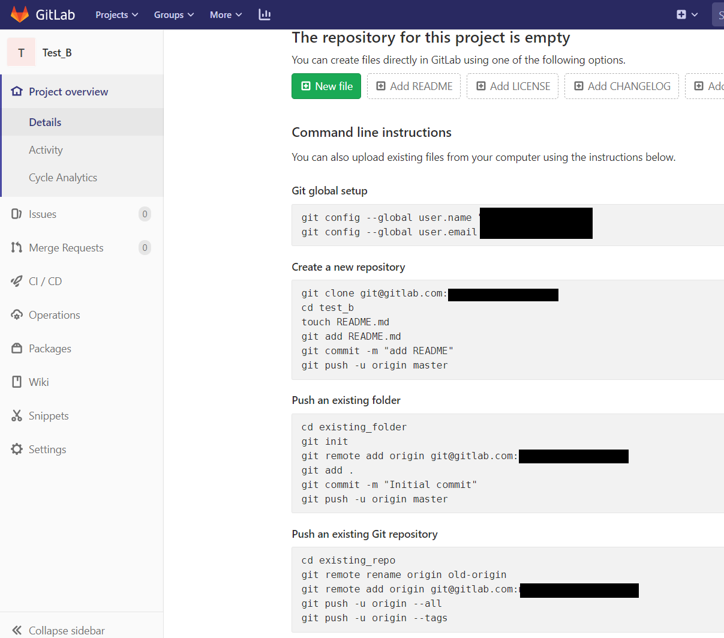Expand the More dropdown menu

226,14
